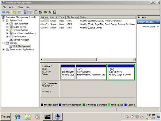The image size is (161, 121).
Task: Select Disk Management in the tree
Action: [22, 46]
